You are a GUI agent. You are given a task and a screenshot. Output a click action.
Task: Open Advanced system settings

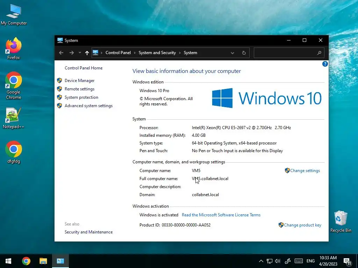point(88,106)
